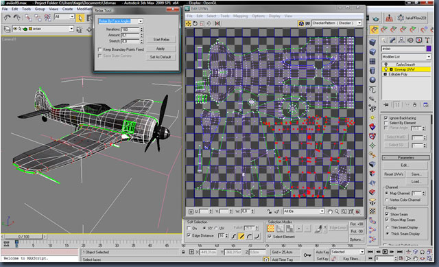Click the Reset UVWs button
439x267 pixels.
pos(394,174)
